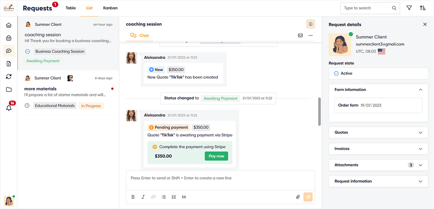The image size is (434, 209).
Task: Open the Order form 19/07/2023 entry
Action: click(x=378, y=105)
